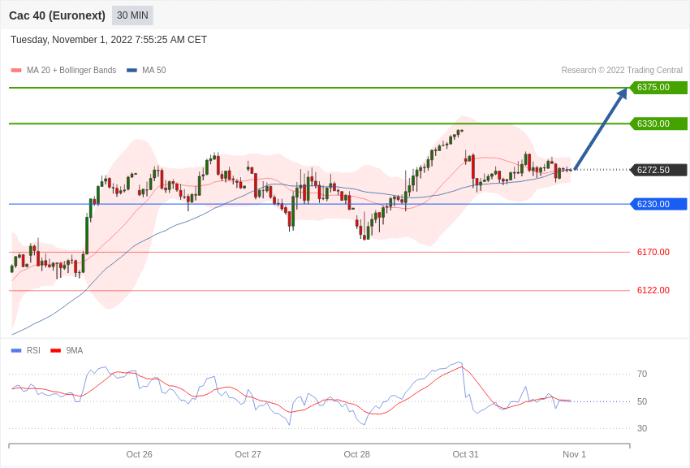Click the Oct 31 date axis label
690x468 pixels.
(x=466, y=454)
